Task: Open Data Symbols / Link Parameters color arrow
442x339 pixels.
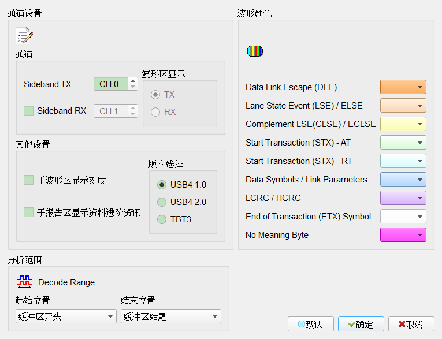Action: [x=419, y=180]
